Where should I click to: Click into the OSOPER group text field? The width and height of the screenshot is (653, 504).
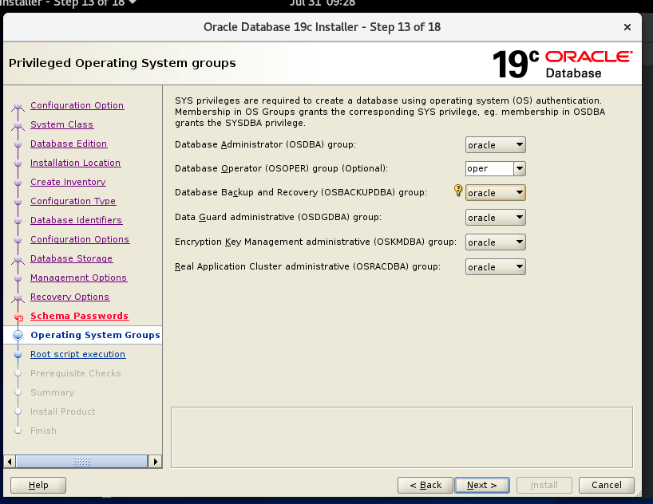coord(489,168)
